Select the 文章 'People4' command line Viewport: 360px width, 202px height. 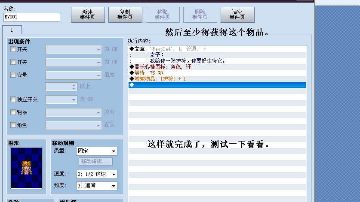point(217,49)
